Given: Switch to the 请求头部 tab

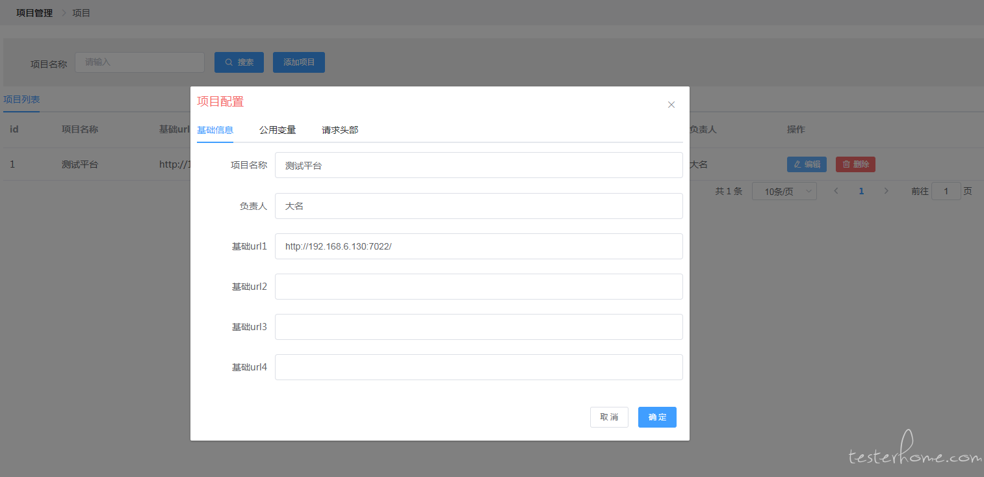Looking at the screenshot, I should click(x=340, y=130).
